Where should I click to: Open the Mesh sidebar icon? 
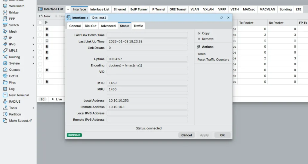[5, 31]
